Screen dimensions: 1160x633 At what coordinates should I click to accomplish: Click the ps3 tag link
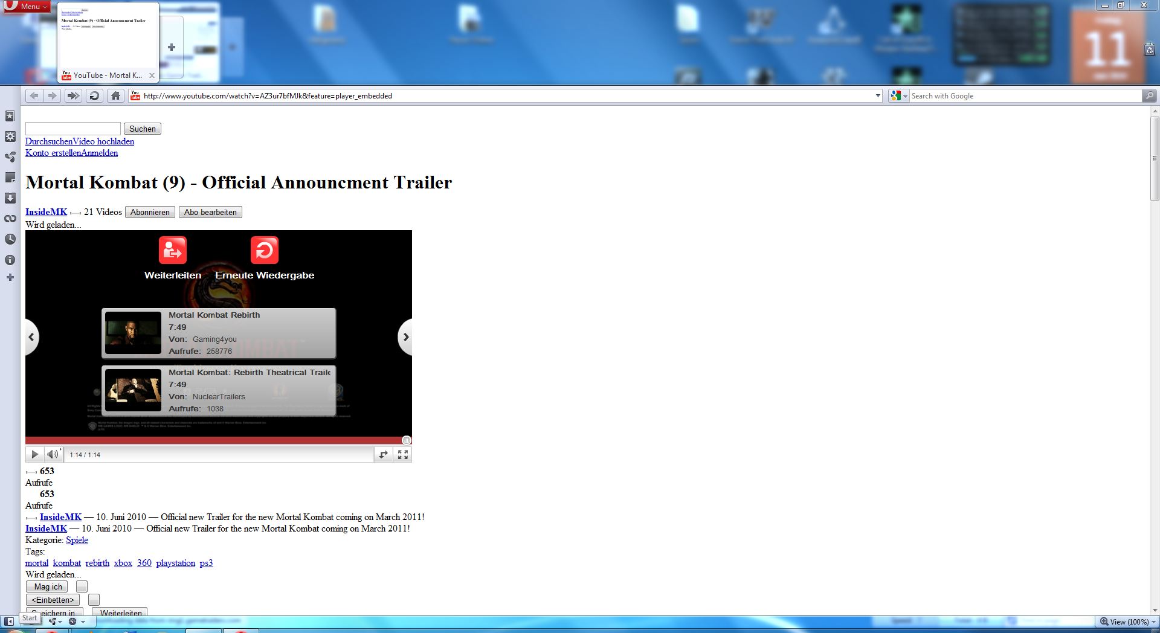point(206,563)
